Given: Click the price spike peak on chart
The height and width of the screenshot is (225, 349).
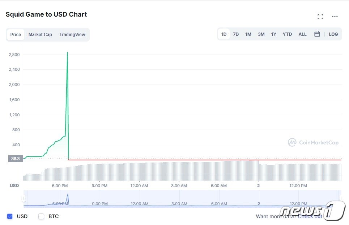Looking at the screenshot, I should 67,53.
